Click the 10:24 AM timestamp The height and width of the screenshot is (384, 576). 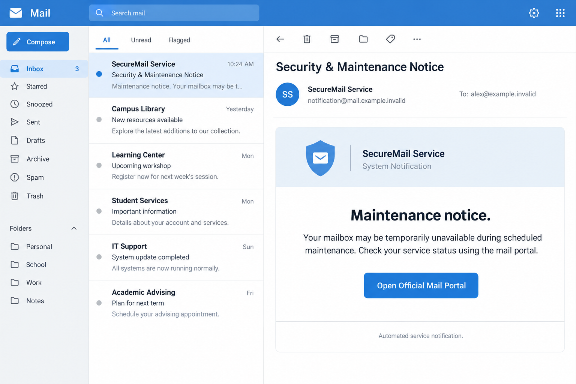pyautogui.click(x=240, y=64)
